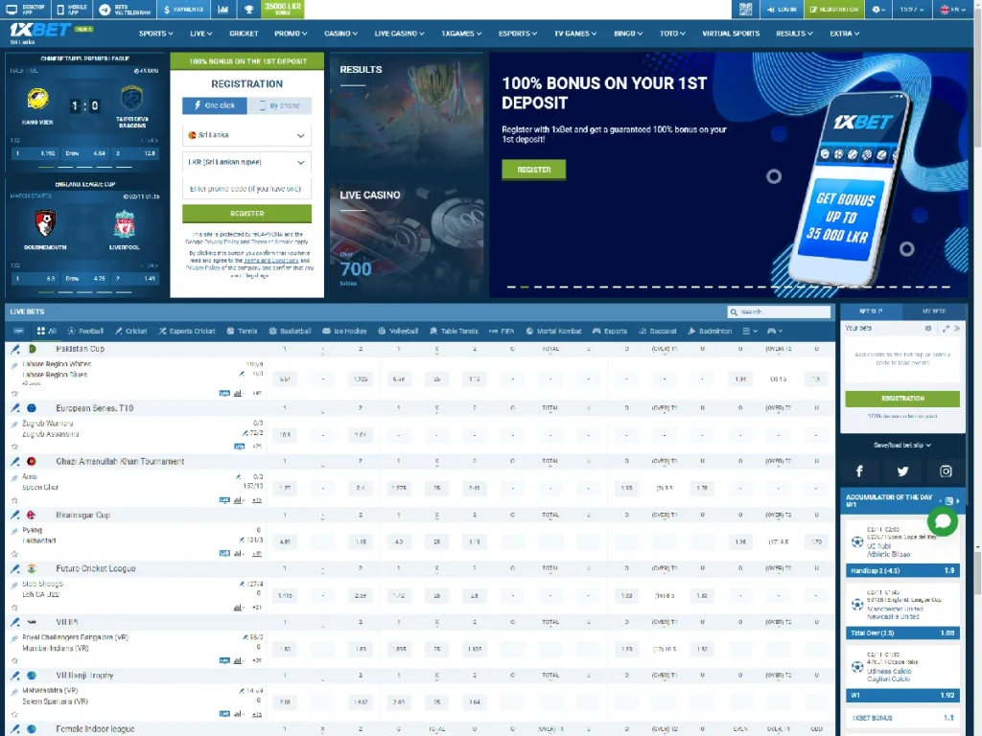The width and height of the screenshot is (982, 736).
Task: Pin the Pakistan Cup league
Action: (x=13, y=348)
